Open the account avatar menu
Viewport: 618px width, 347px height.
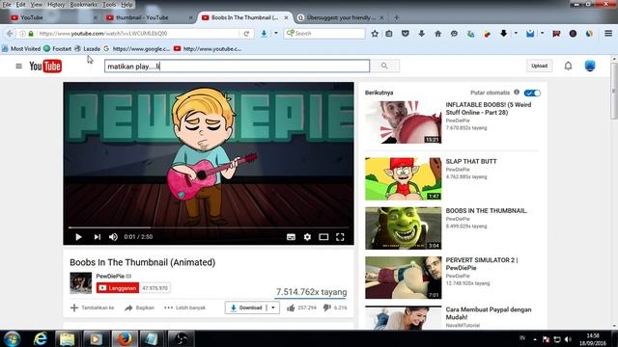(x=590, y=66)
